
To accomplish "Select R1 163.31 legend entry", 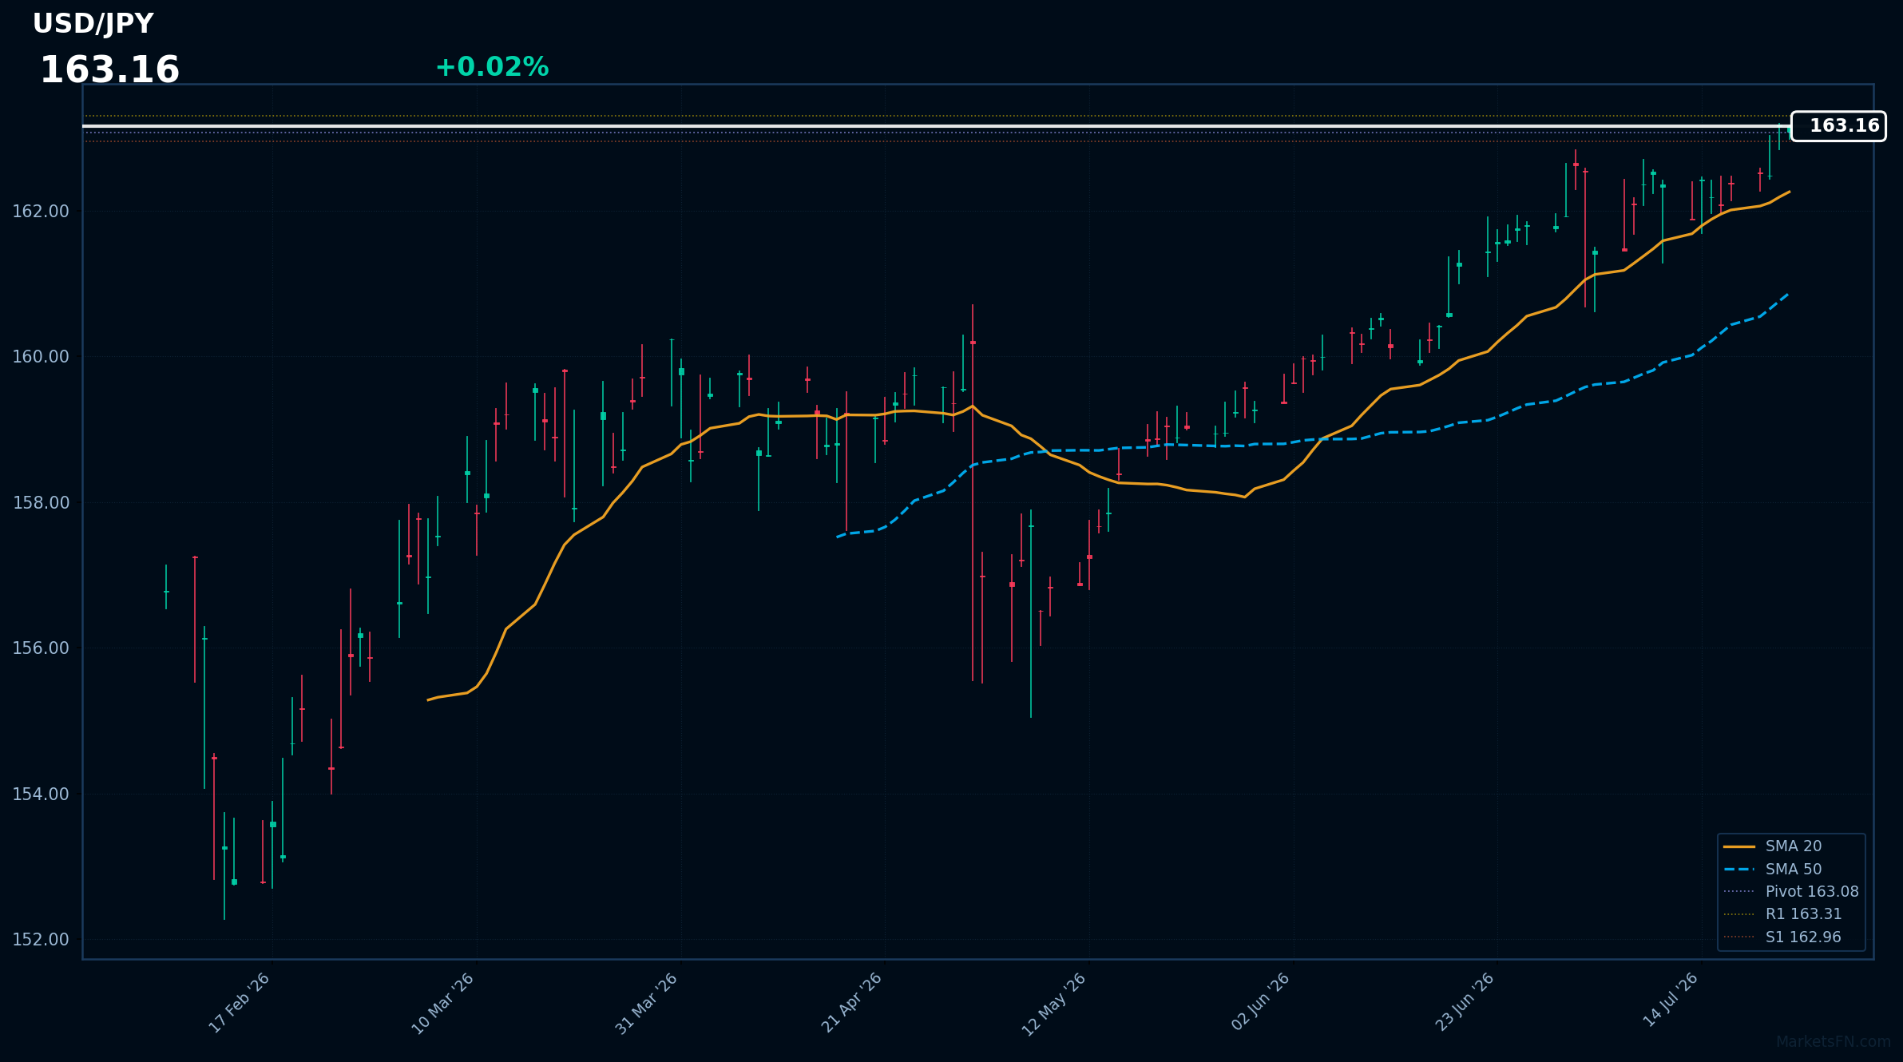I will pyautogui.click(x=1782, y=914).
